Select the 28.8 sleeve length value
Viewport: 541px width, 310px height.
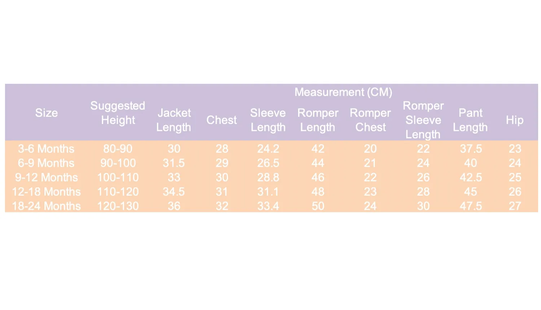(x=268, y=177)
